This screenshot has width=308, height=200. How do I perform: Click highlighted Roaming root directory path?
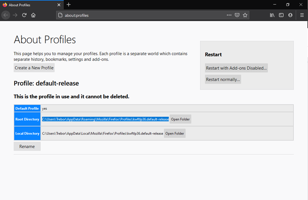click(x=106, y=119)
